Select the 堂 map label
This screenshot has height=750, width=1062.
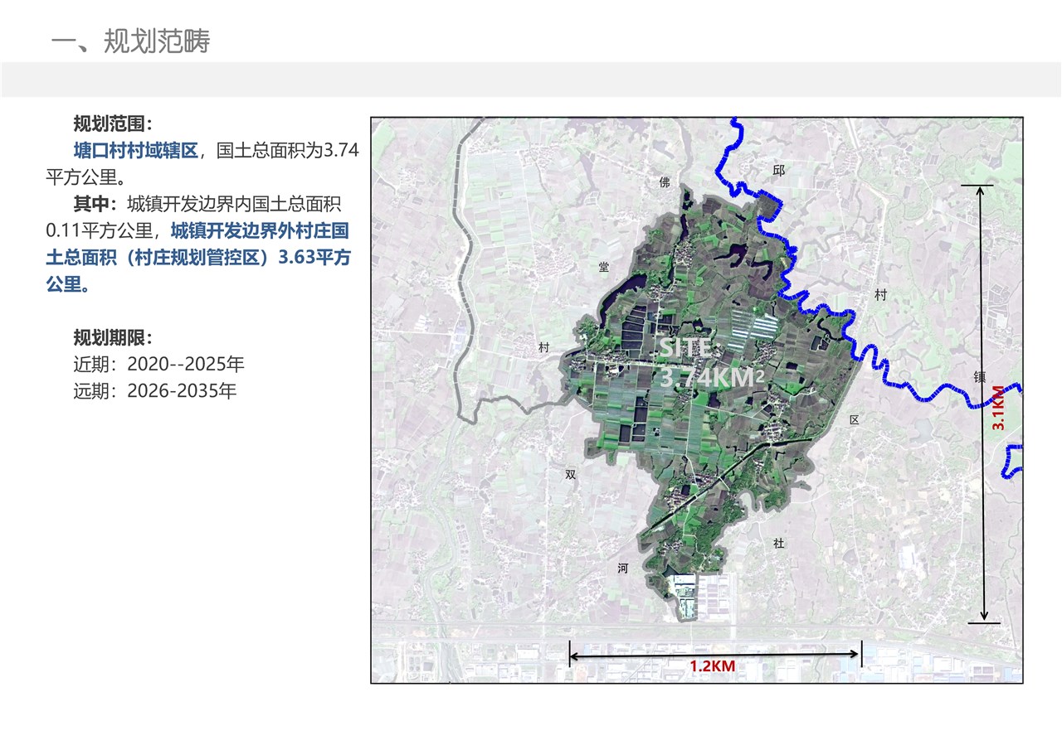[604, 267]
